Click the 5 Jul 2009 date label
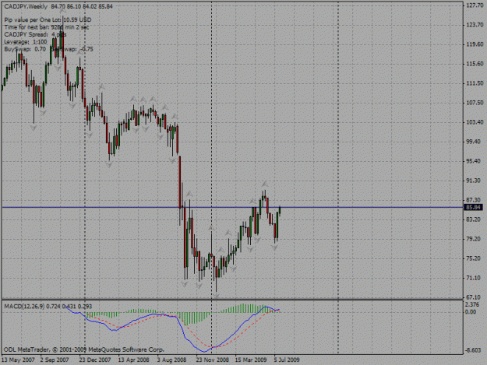The height and width of the screenshot is (365, 487). [287, 360]
